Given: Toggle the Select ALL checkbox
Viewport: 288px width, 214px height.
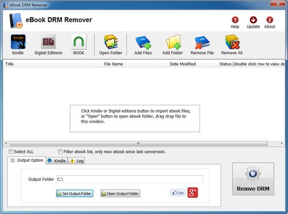Looking at the screenshot, I should pyautogui.click(x=10, y=151).
